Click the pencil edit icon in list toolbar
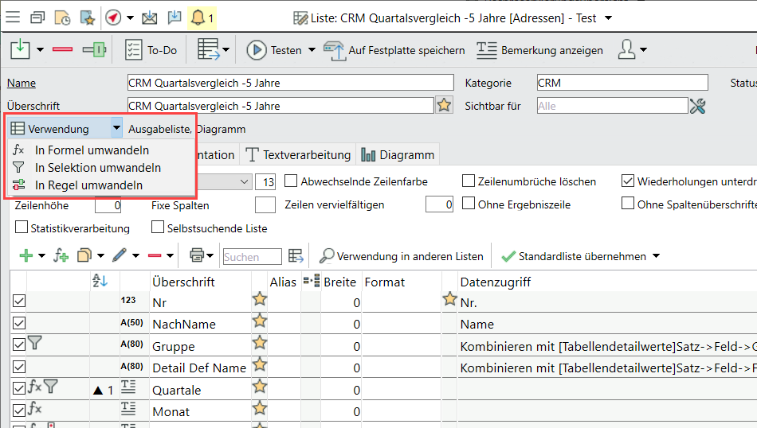 [x=120, y=256]
